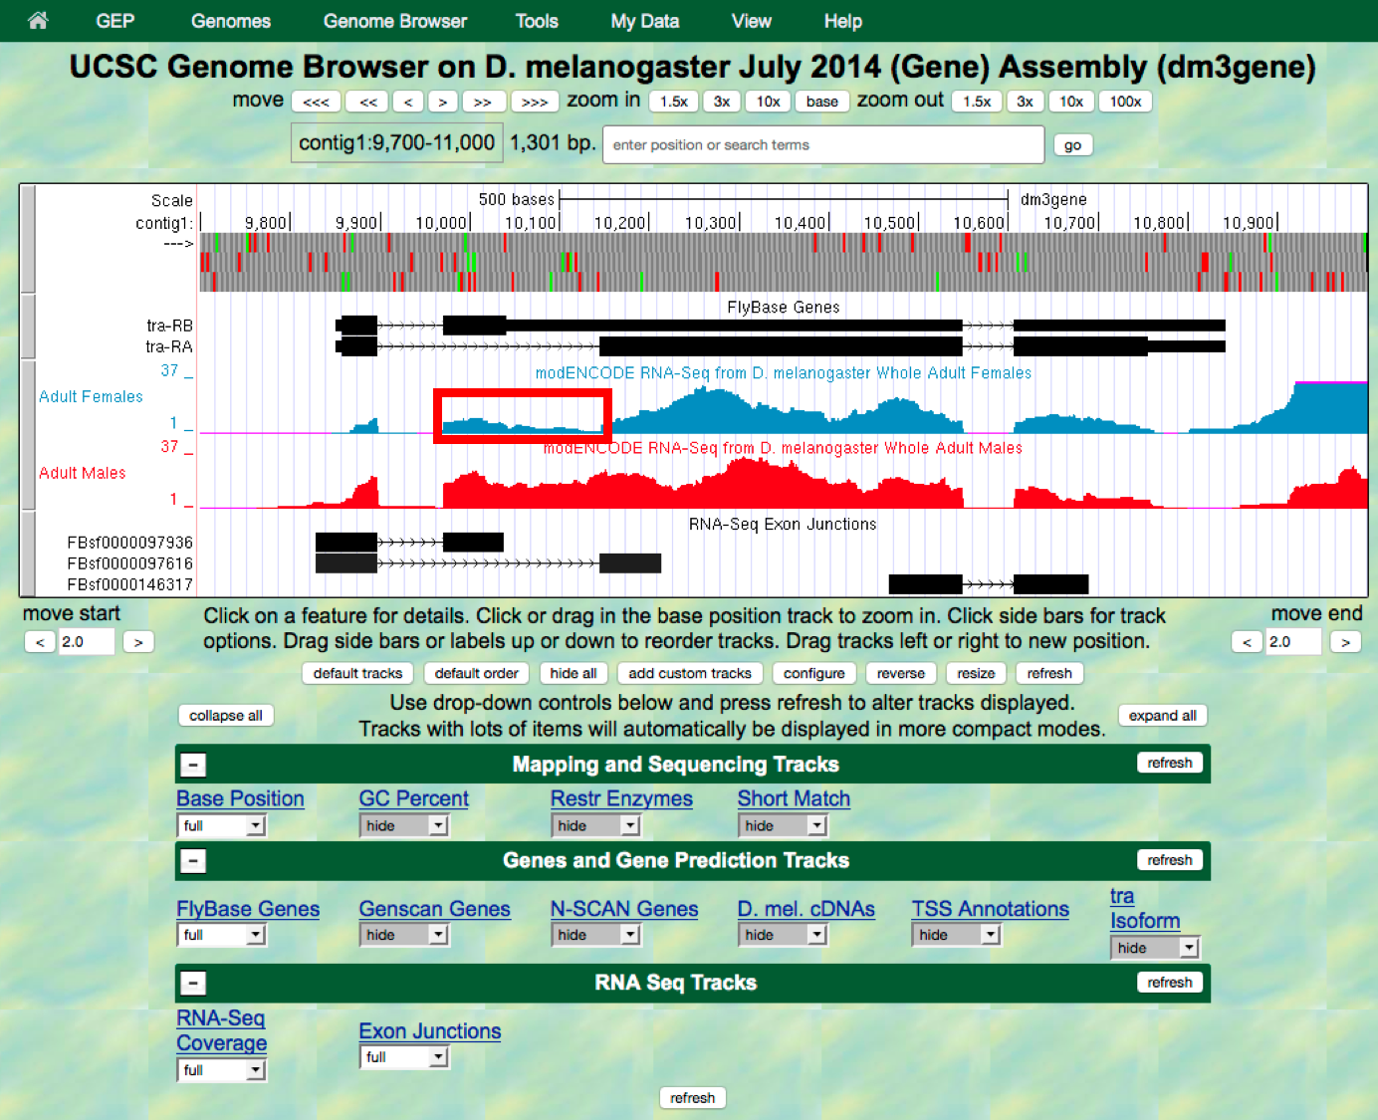Screen dimensions: 1378x1120
Task: Refresh the RNA Seq Tracks section
Action: 1170,983
